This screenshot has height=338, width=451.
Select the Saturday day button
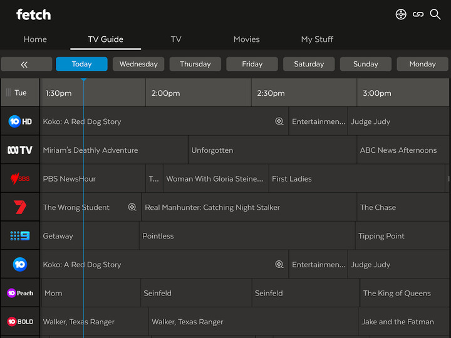tap(309, 64)
